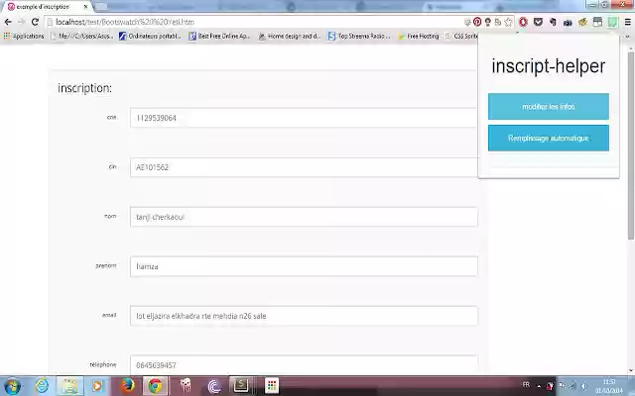The image size is (635, 396).
Task: Click the cne input field
Action: (x=304, y=118)
